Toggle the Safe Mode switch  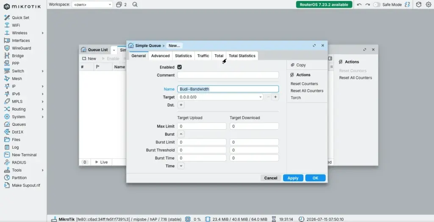point(377,4)
